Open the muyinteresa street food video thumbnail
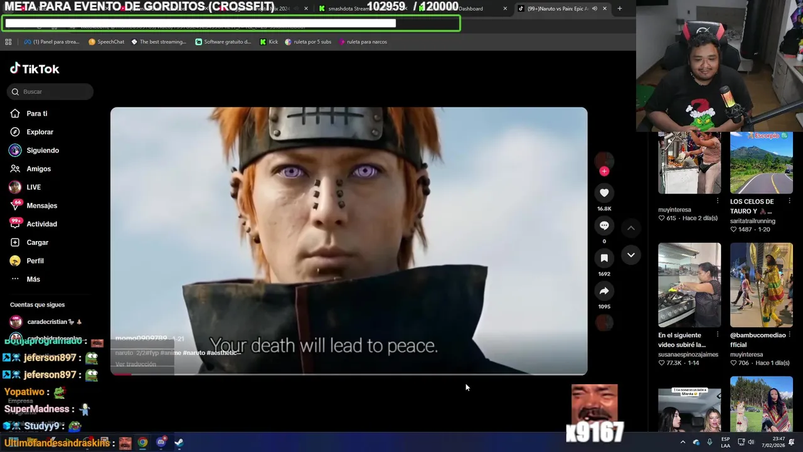Image resolution: width=803 pixels, height=452 pixels. pos(689,163)
